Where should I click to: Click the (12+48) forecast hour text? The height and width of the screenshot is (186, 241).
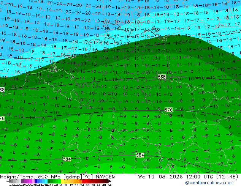tap(227, 177)
